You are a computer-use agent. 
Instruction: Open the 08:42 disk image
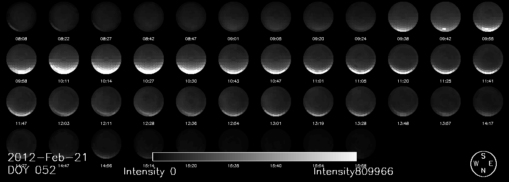(148, 17)
